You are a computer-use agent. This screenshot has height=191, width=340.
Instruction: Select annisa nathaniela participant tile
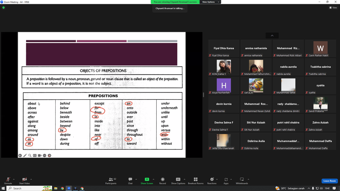[x=256, y=48]
